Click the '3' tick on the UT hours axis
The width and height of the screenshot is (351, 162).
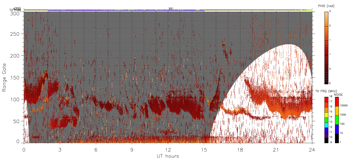[60, 149]
